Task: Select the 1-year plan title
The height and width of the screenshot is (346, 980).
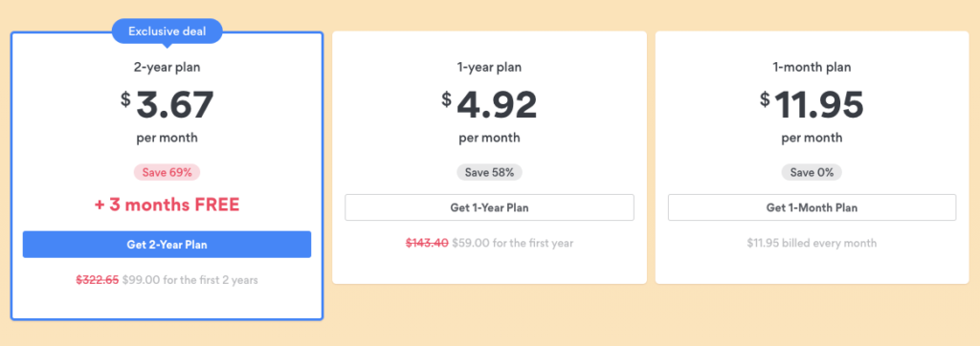Action: 489,67
